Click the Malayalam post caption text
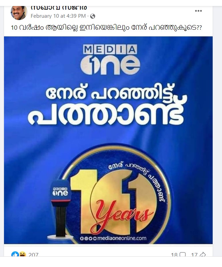The image size is (222, 267). (x=106, y=28)
